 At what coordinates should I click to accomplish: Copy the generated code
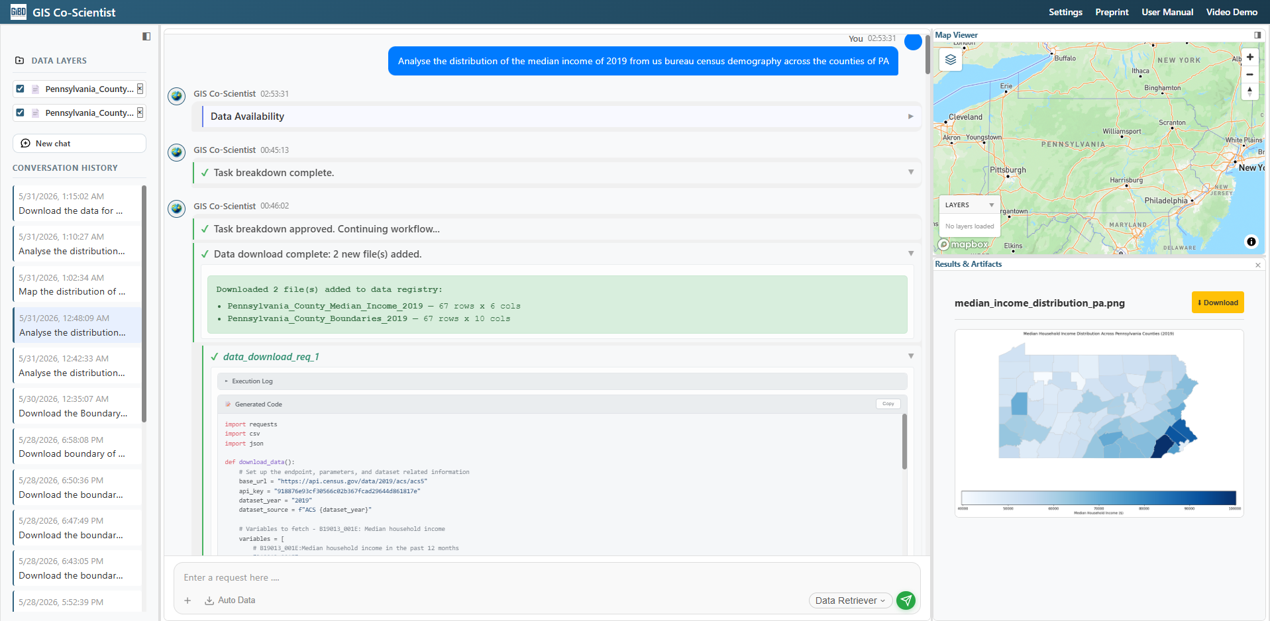[888, 404]
